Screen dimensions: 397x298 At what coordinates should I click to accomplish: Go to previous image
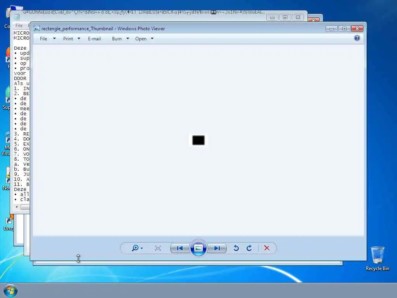180,248
